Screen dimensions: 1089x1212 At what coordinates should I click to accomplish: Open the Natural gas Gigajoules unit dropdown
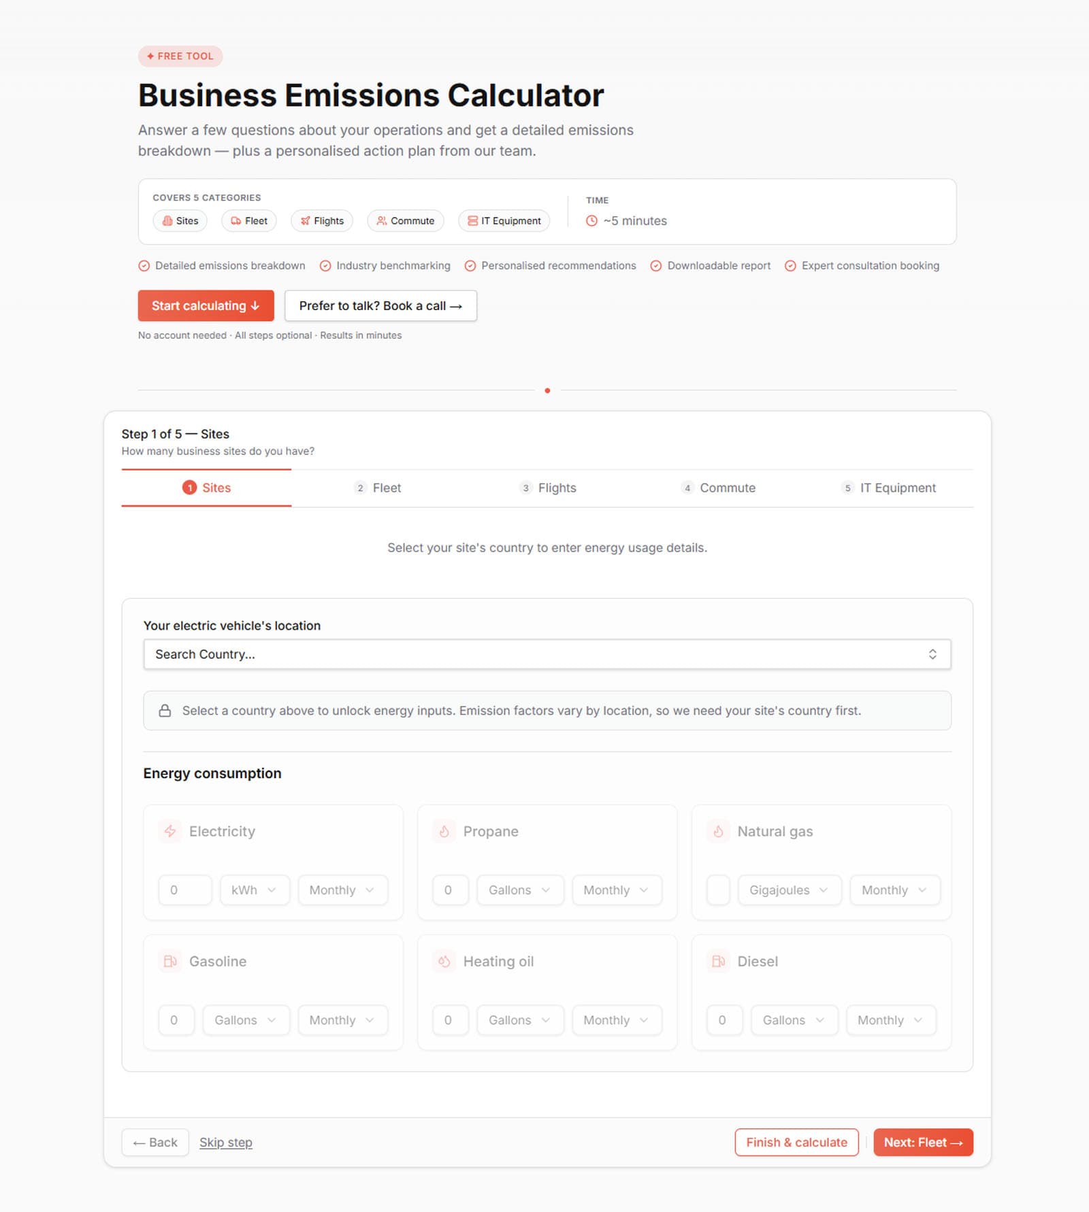[790, 890]
